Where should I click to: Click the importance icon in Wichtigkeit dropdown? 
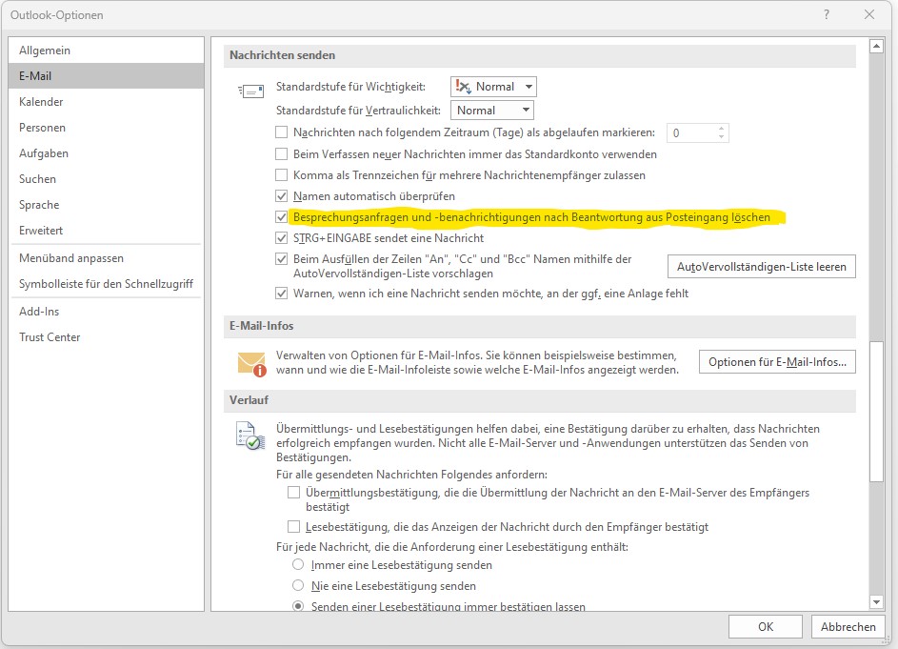coord(464,87)
